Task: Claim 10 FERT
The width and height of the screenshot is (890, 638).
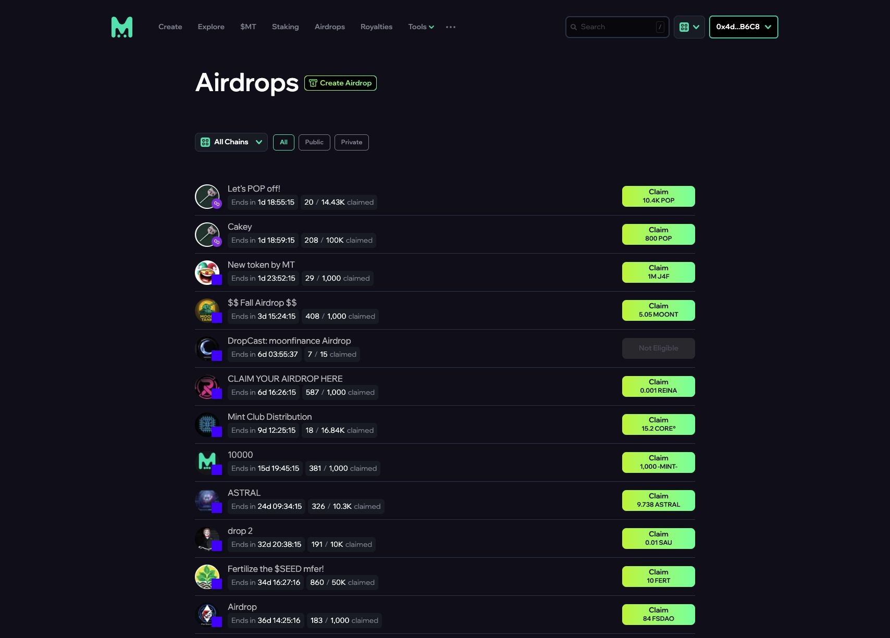Action: coord(659,577)
